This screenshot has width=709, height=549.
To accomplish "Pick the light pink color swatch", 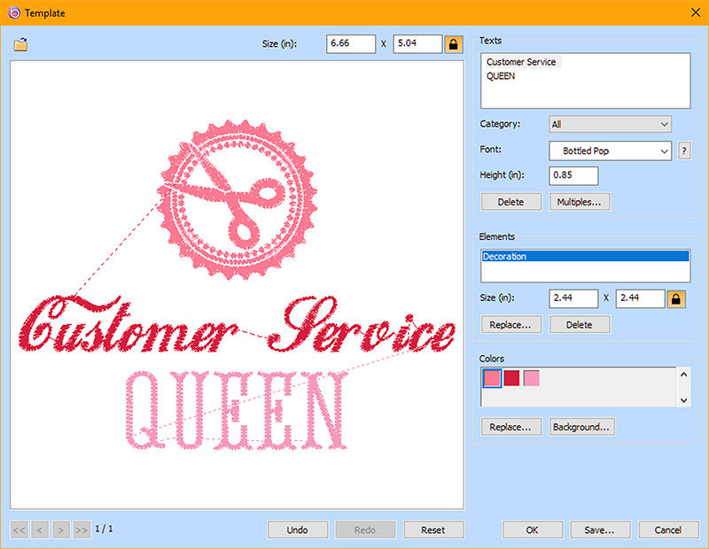I will pyautogui.click(x=531, y=379).
